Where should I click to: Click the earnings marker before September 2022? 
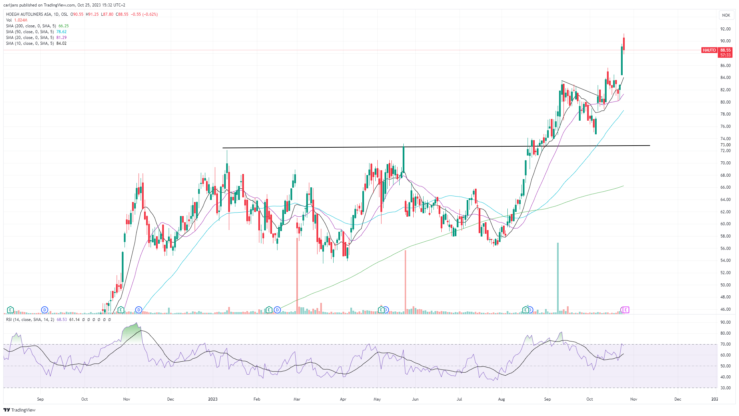[x=10, y=310]
